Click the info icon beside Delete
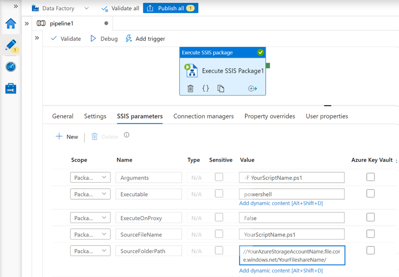The image size is (399, 277). (x=127, y=135)
